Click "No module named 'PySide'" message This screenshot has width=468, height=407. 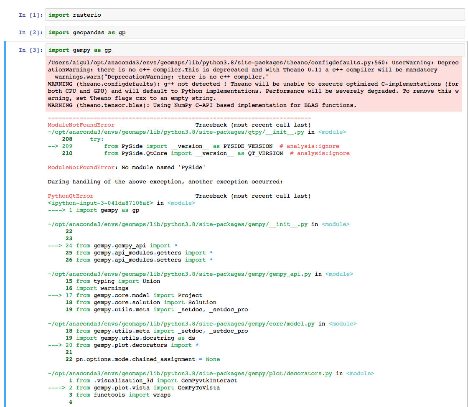pos(163,168)
